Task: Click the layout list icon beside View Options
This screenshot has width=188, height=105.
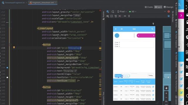Action: [112, 16]
